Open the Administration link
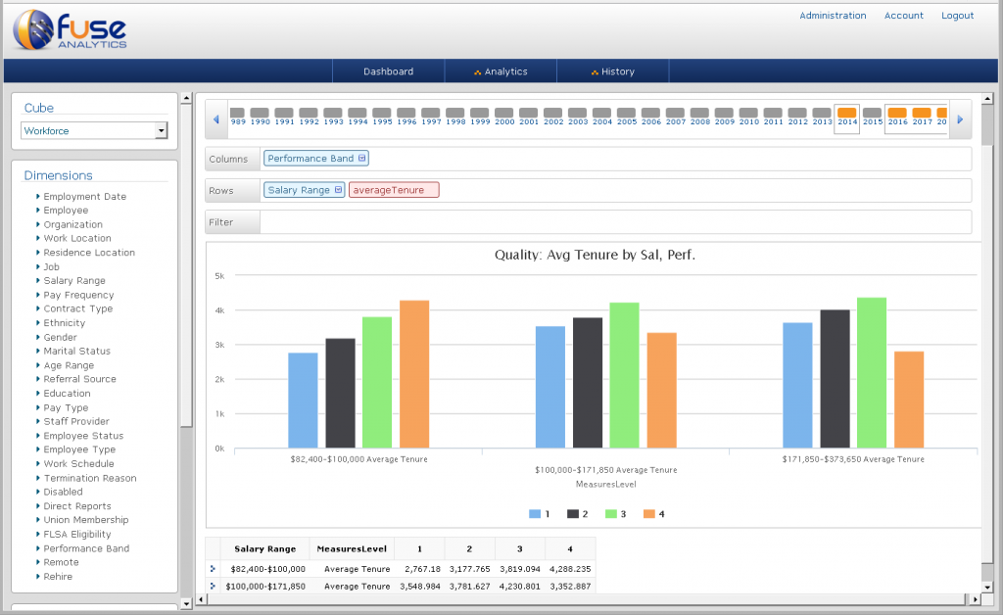 click(833, 16)
